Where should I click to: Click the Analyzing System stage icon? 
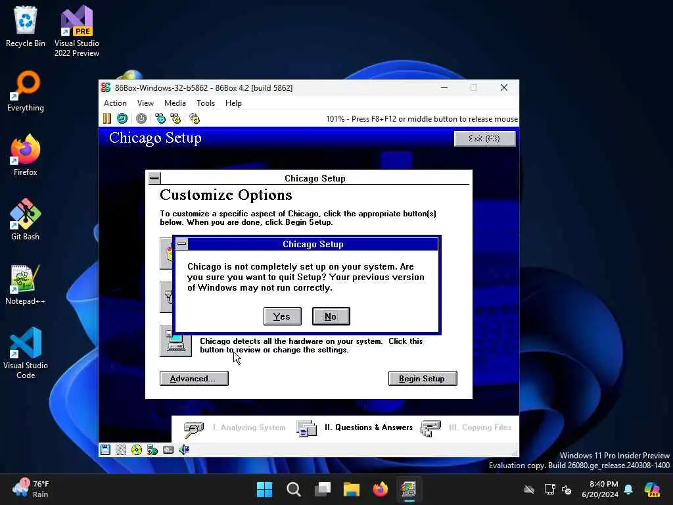pos(194,429)
